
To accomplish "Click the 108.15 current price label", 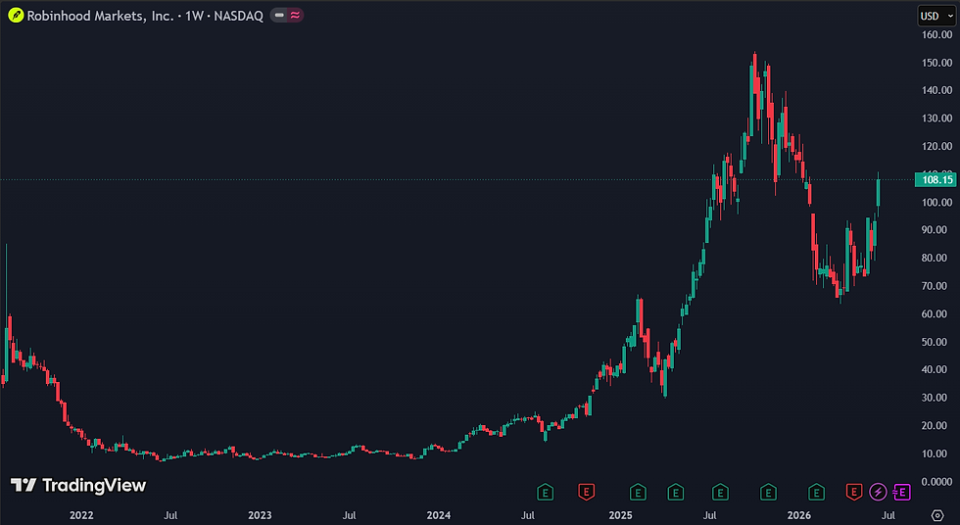I will [x=936, y=179].
